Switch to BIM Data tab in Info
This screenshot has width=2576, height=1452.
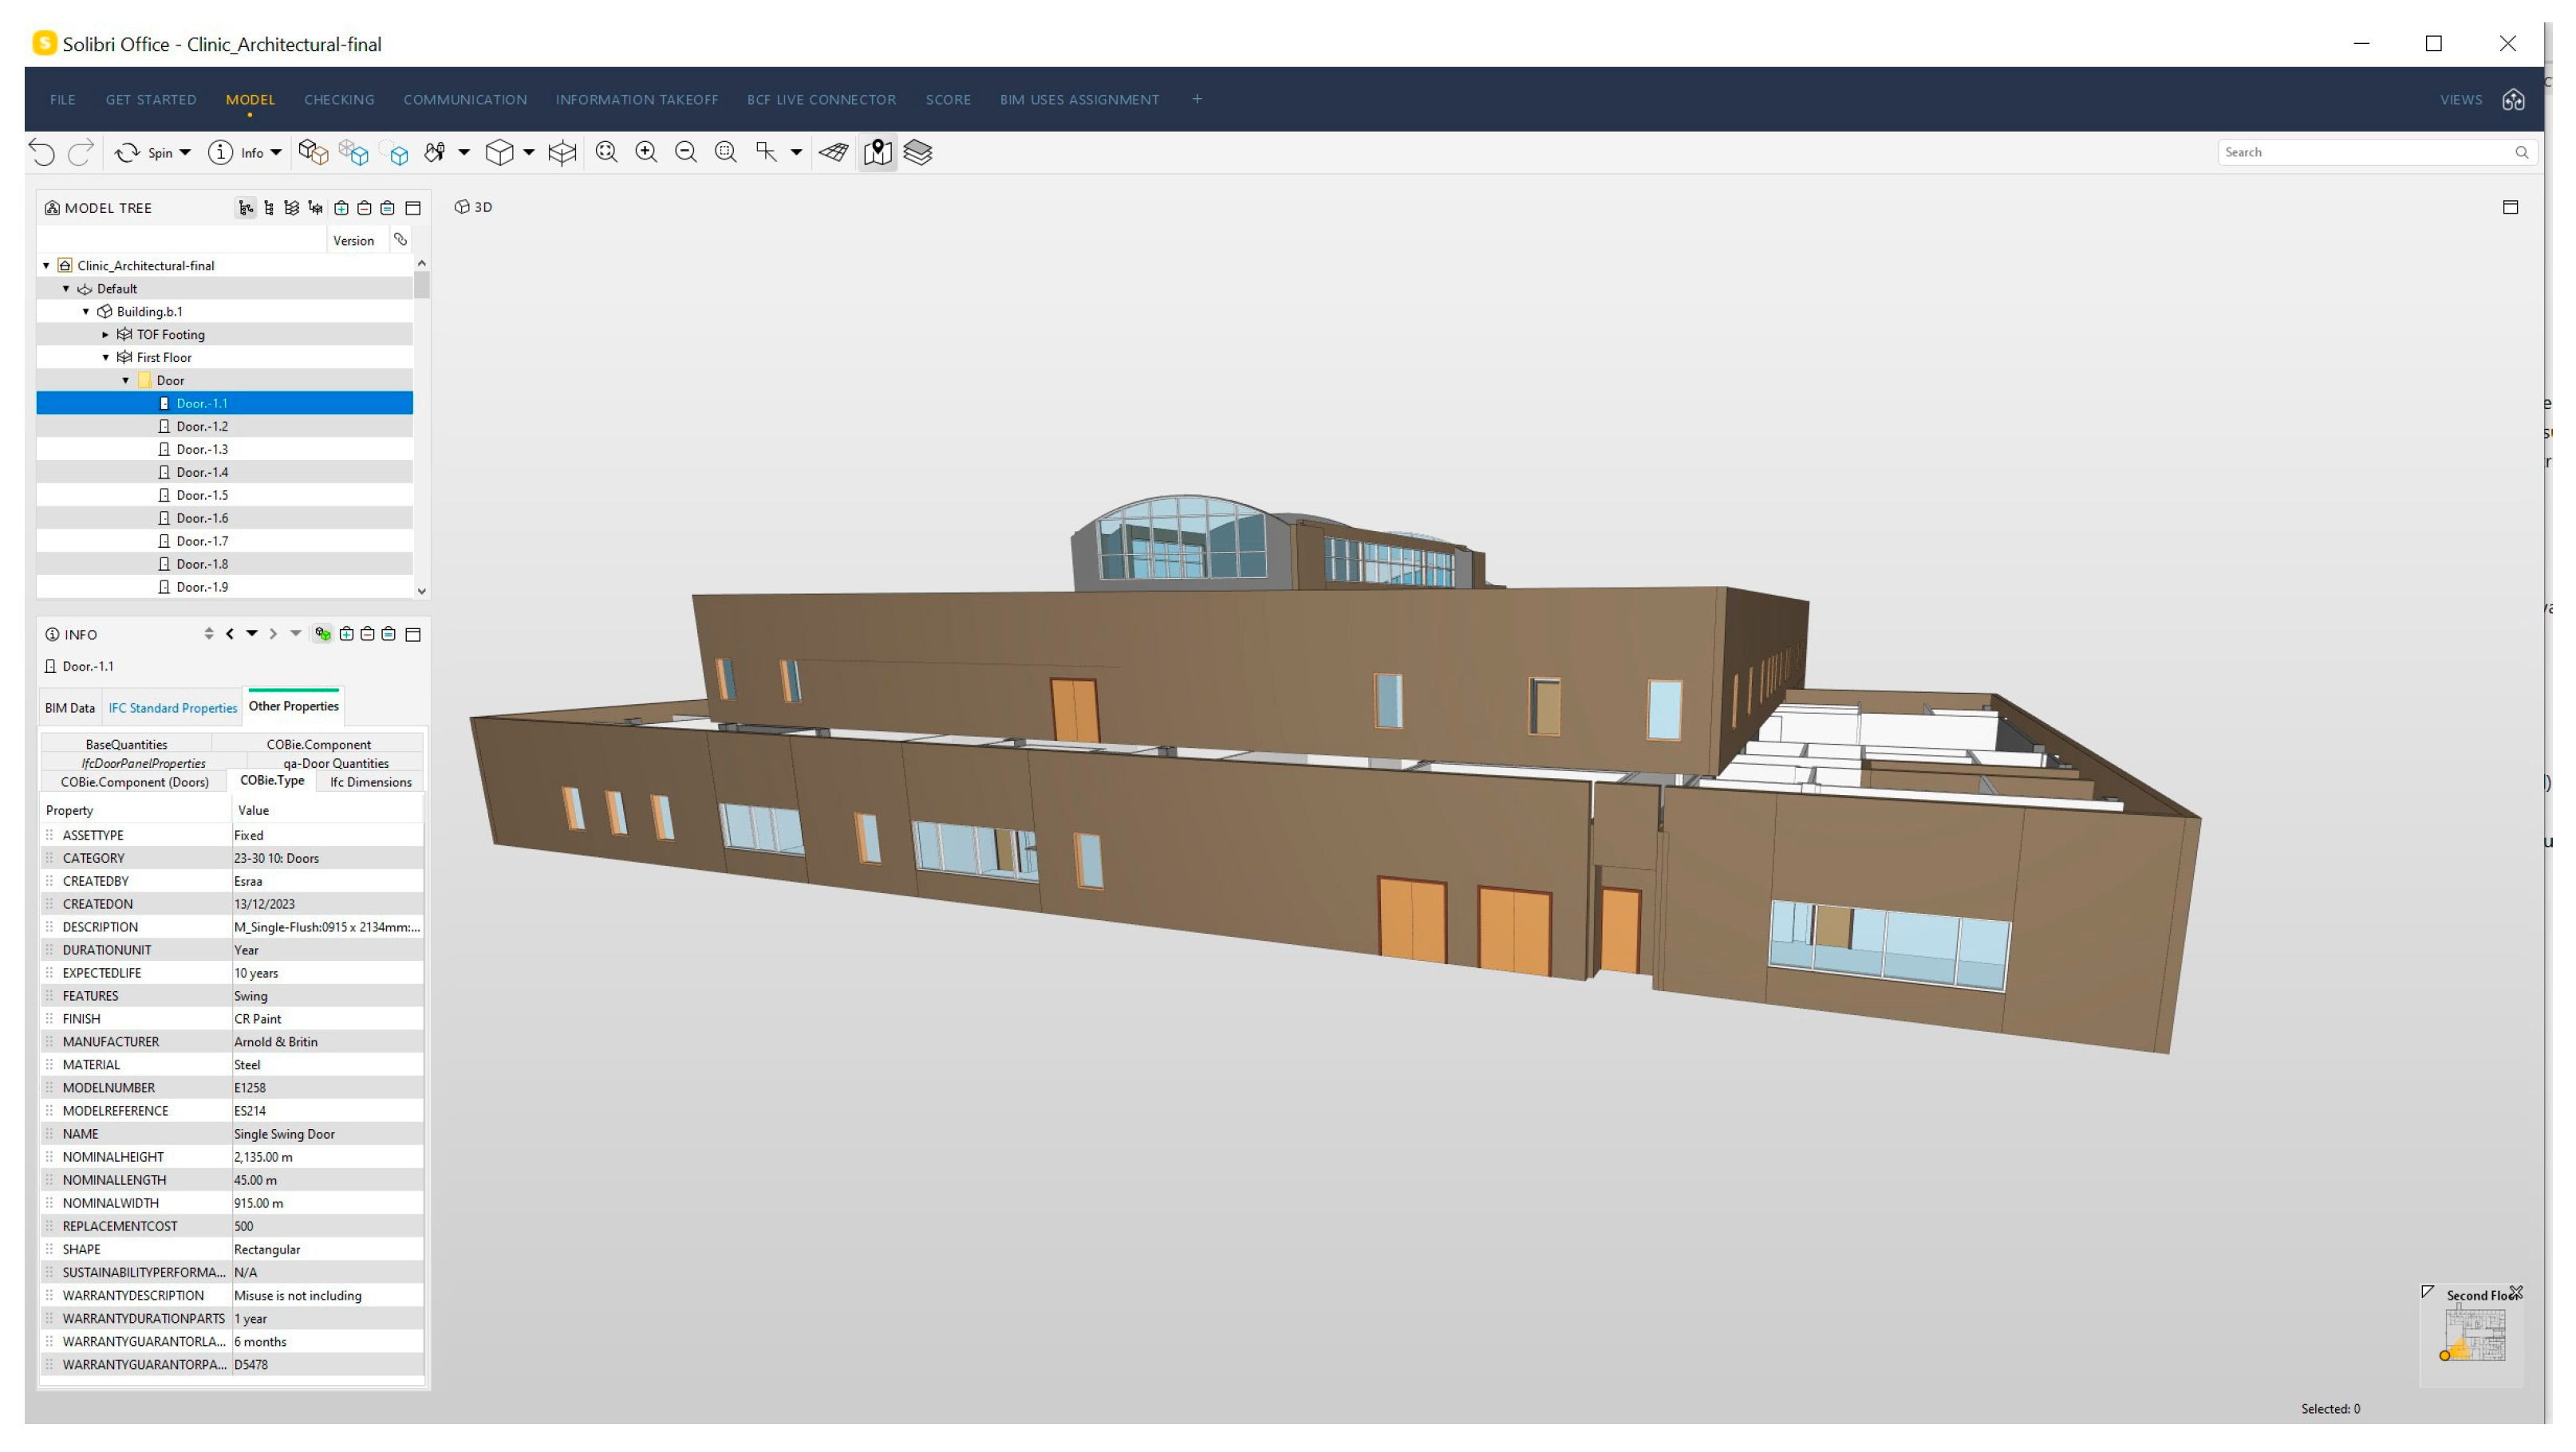coord(70,709)
